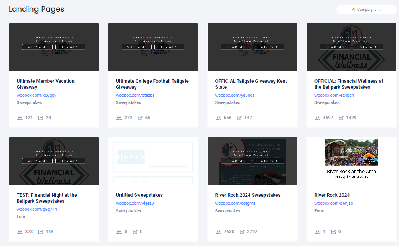The width and height of the screenshot is (399, 246).
Task: Click the Landing Pages heading
Action: pos(36,9)
